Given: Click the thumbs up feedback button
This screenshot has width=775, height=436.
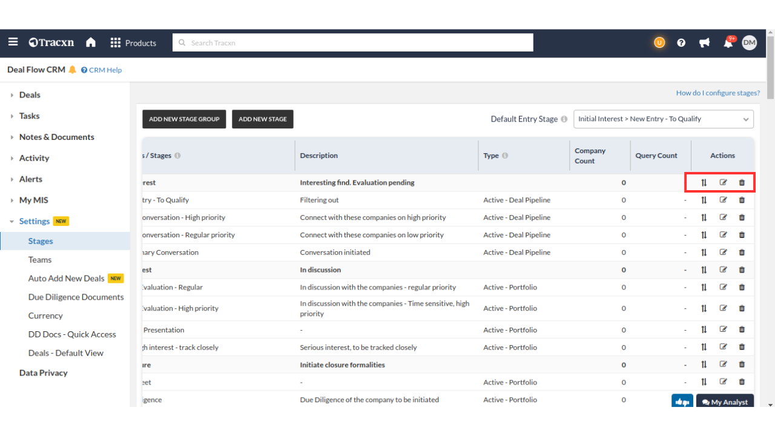Looking at the screenshot, I should coord(682,401).
